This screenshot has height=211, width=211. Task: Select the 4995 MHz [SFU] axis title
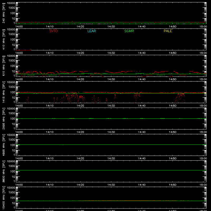tap(3, 145)
